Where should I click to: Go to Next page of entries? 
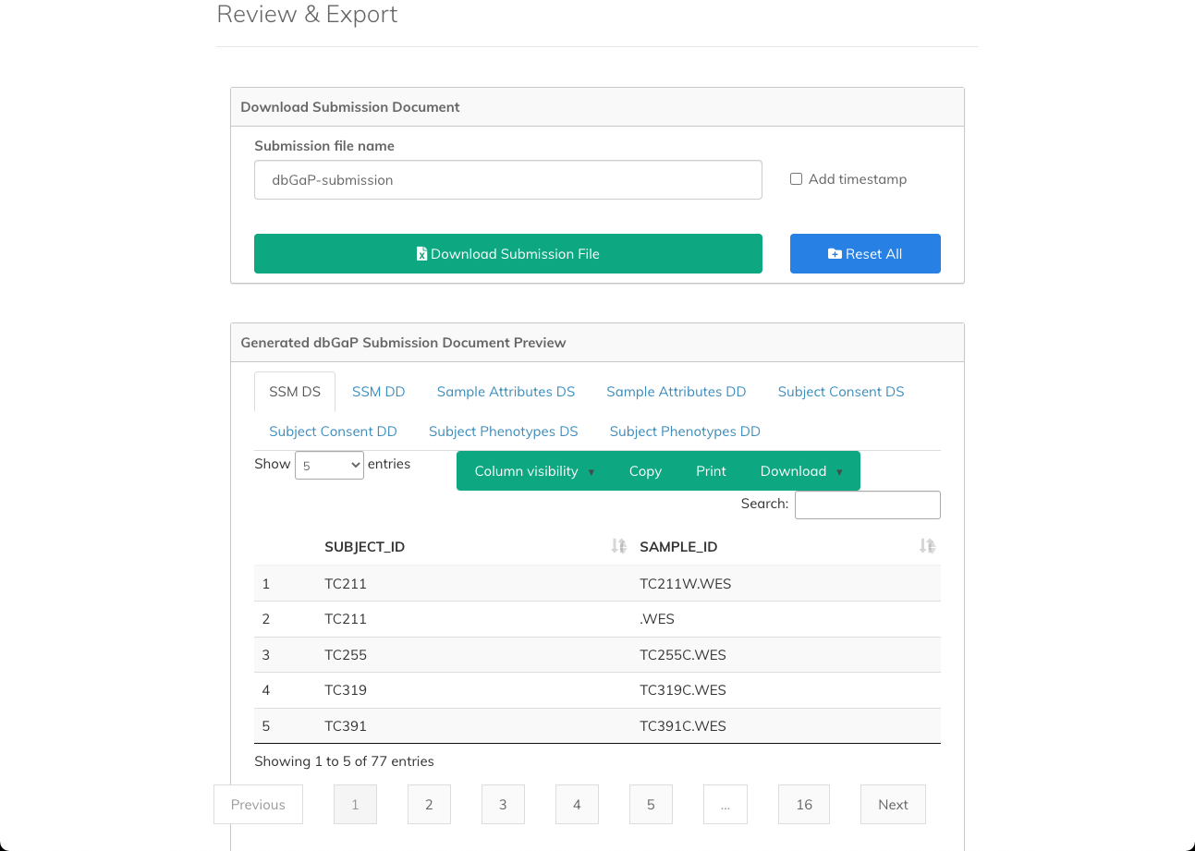click(x=893, y=805)
